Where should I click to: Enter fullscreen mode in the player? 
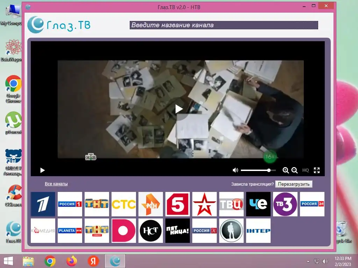[317, 170]
